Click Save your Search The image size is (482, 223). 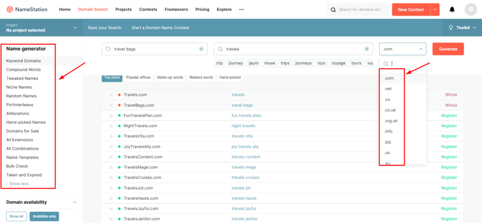pyautogui.click(x=104, y=28)
